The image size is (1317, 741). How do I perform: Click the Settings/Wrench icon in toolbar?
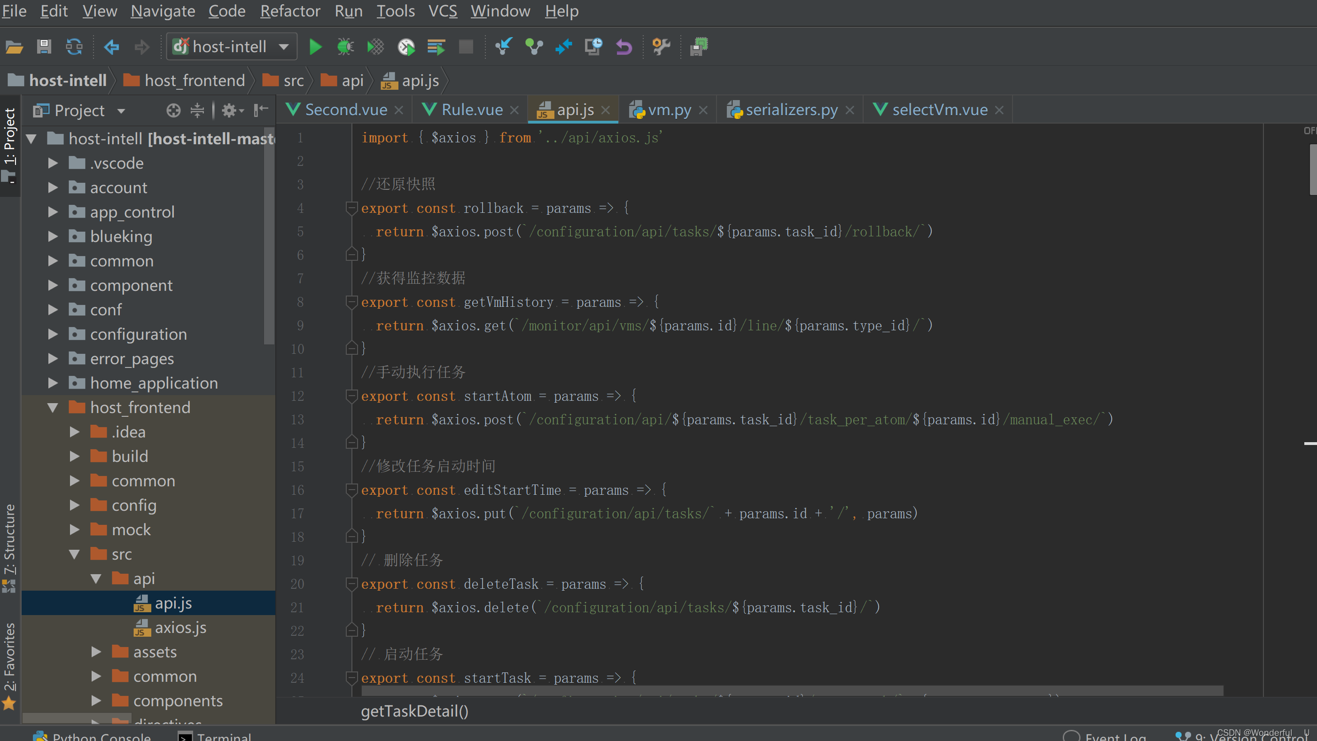point(659,47)
